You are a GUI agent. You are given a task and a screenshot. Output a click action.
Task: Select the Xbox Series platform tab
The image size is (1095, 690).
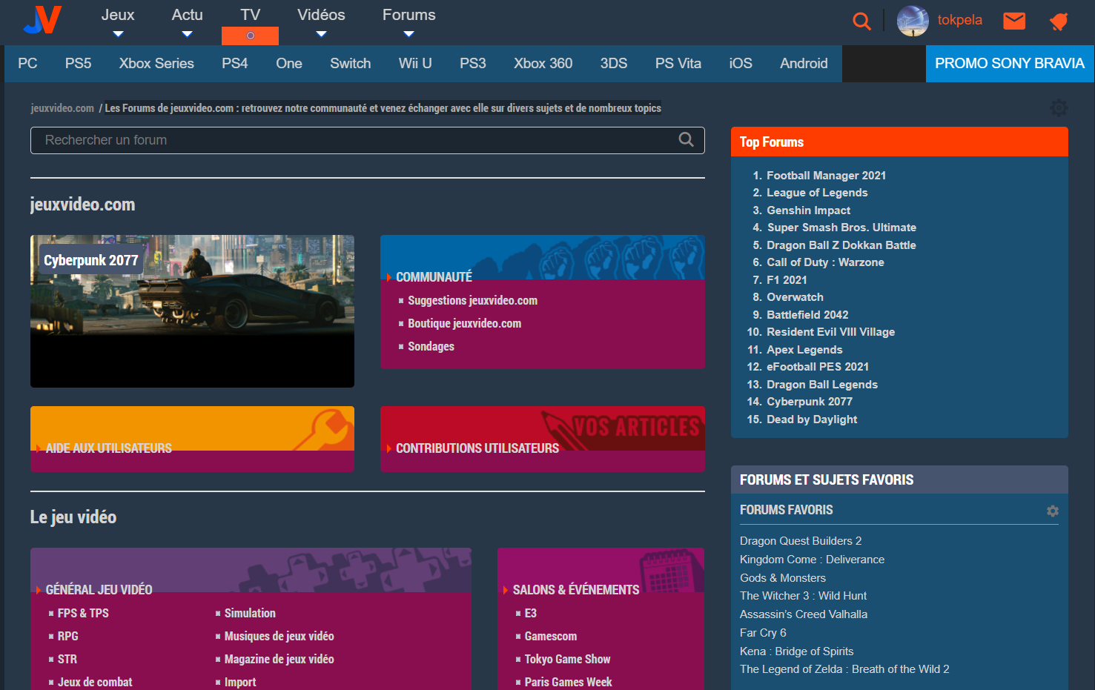tap(156, 64)
